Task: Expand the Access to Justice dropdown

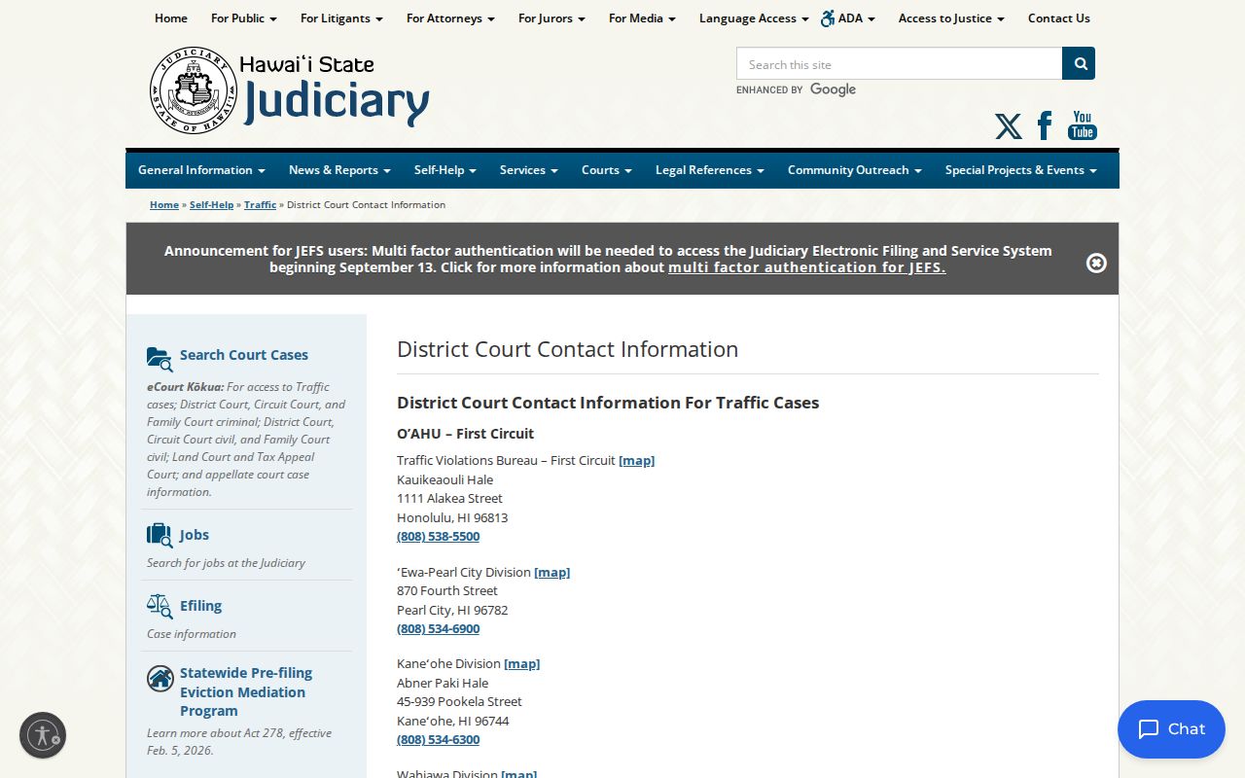Action: pyautogui.click(x=951, y=18)
